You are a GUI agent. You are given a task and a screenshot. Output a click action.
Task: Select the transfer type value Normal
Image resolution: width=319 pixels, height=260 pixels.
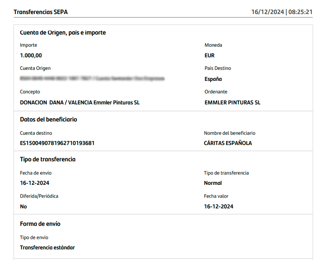click(213, 183)
